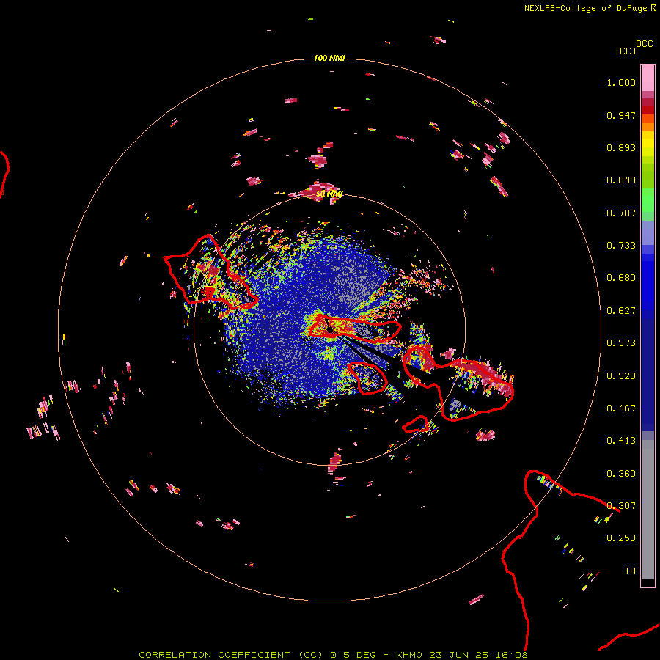Viewport: 660px width, 660px height.
Task: Click the 0.307 scale value
Action: click(x=621, y=506)
